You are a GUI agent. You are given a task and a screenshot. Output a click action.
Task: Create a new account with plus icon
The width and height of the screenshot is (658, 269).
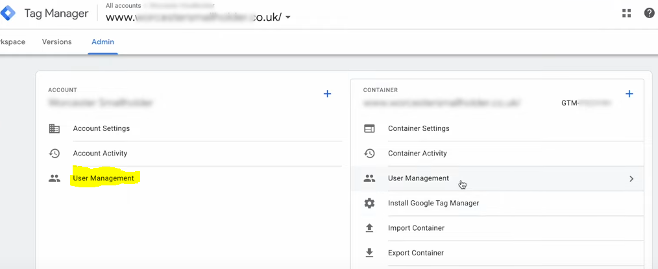pyautogui.click(x=327, y=94)
